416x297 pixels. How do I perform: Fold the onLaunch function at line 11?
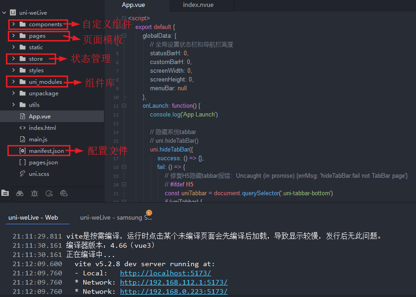click(124, 105)
